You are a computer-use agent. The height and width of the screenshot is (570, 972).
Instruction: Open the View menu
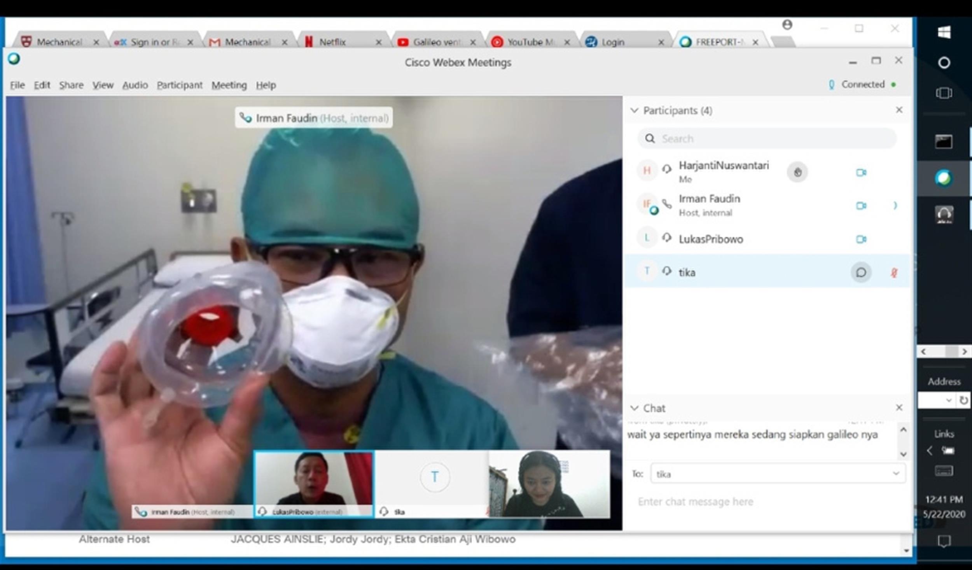(103, 85)
